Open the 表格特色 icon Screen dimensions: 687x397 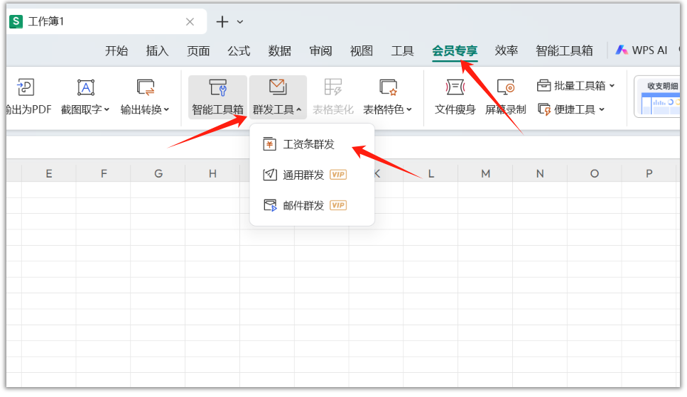coord(388,87)
